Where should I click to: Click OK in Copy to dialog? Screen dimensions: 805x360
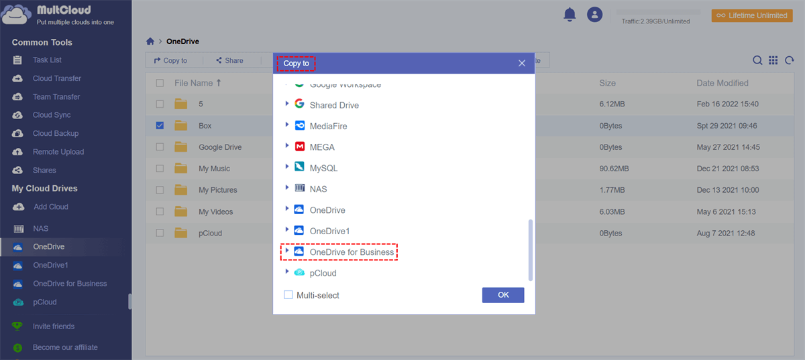tap(503, 295)
